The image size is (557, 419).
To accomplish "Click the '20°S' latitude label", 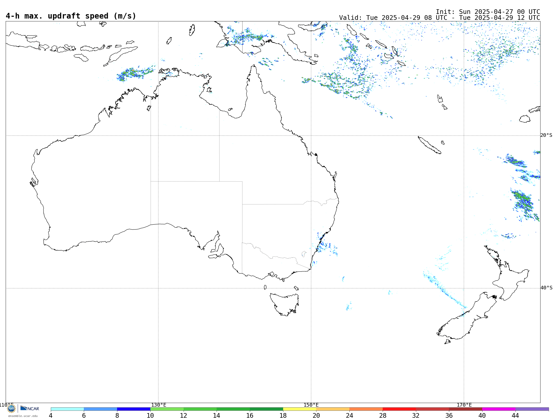I will pos(546,135).
